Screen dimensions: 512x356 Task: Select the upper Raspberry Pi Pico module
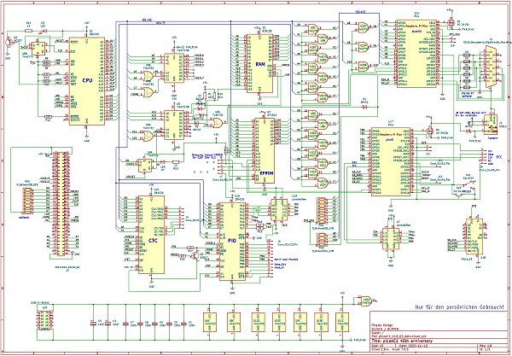click(x=416, y=54)
